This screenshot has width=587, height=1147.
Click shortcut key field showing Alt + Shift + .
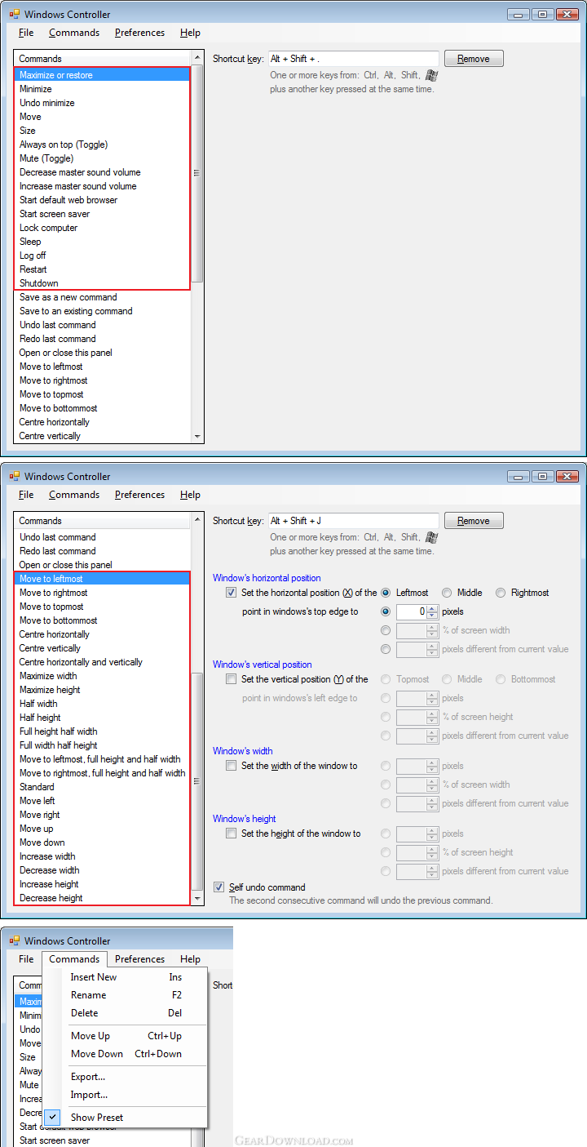[354, 59]
